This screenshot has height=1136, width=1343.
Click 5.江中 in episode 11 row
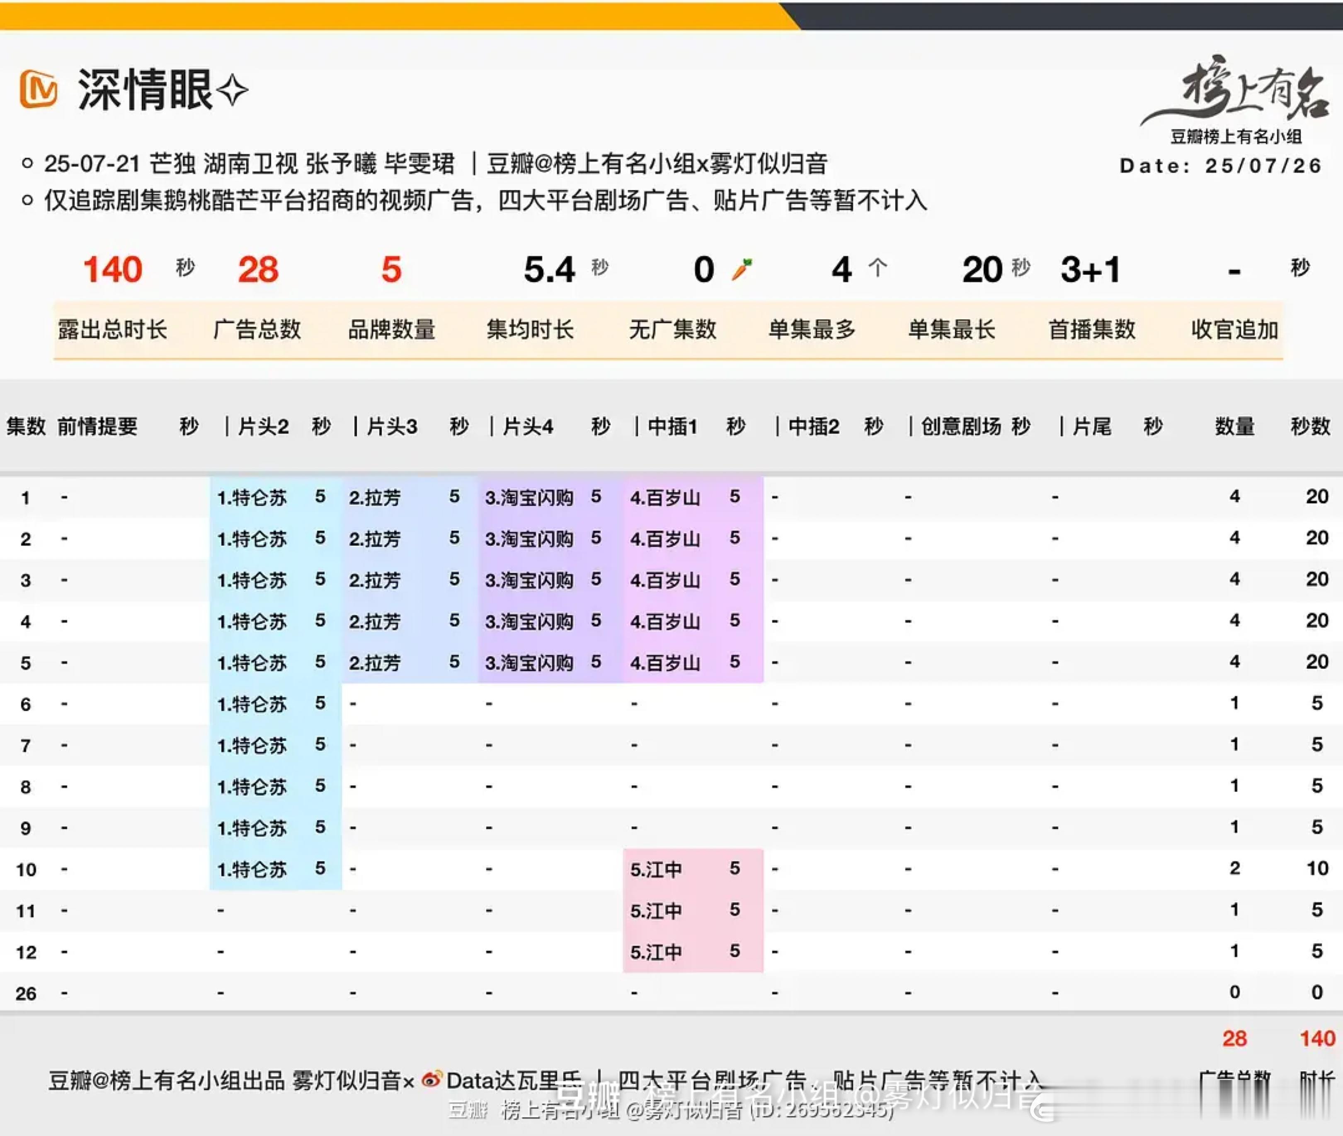click(x=656, y=910)
